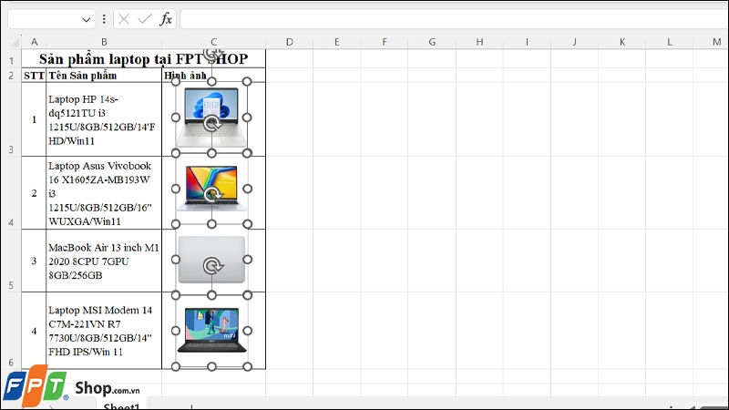Select row 1 header

(11, 59)
